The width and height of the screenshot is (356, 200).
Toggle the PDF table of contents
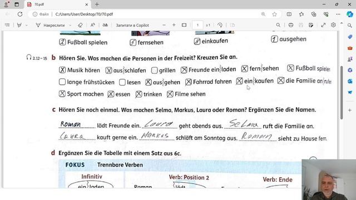7,25
